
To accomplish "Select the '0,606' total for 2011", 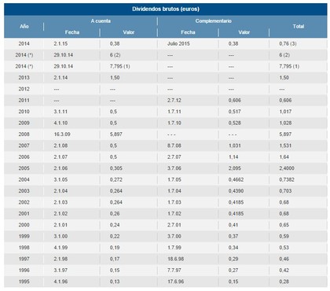I will click(285, 100).
